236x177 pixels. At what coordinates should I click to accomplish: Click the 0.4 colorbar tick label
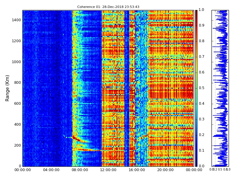pos(201,104)
